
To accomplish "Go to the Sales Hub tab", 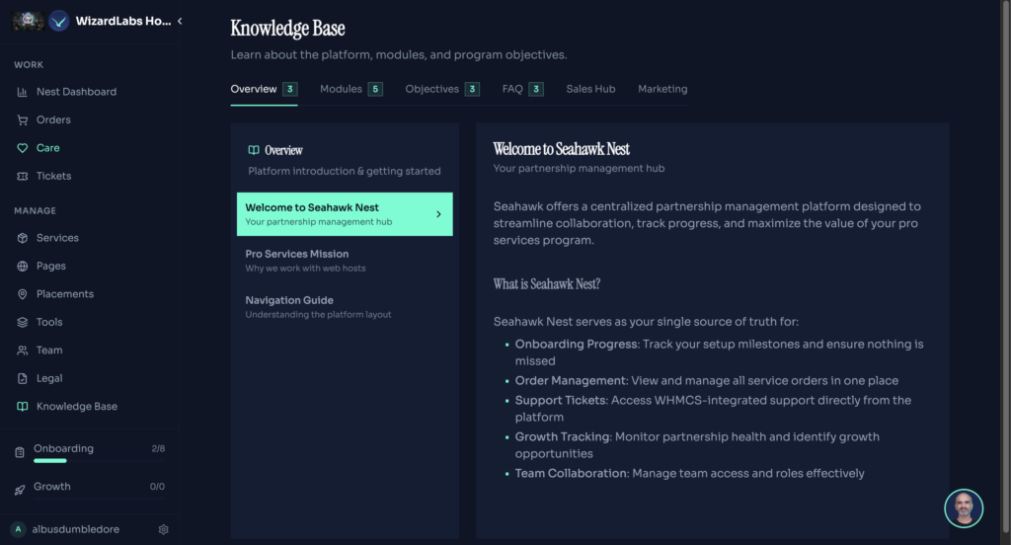I will (x=590, y=89).
